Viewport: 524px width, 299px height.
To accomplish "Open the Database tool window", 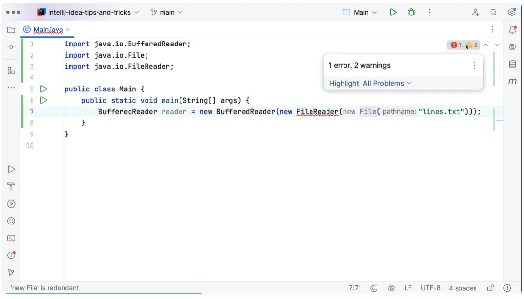I will (512, 64).
